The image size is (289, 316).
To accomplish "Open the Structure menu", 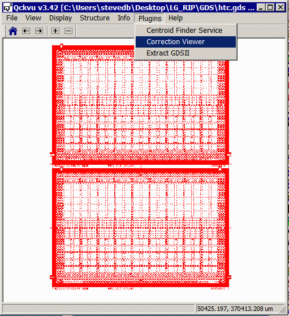I will click(x=94, y=18).
